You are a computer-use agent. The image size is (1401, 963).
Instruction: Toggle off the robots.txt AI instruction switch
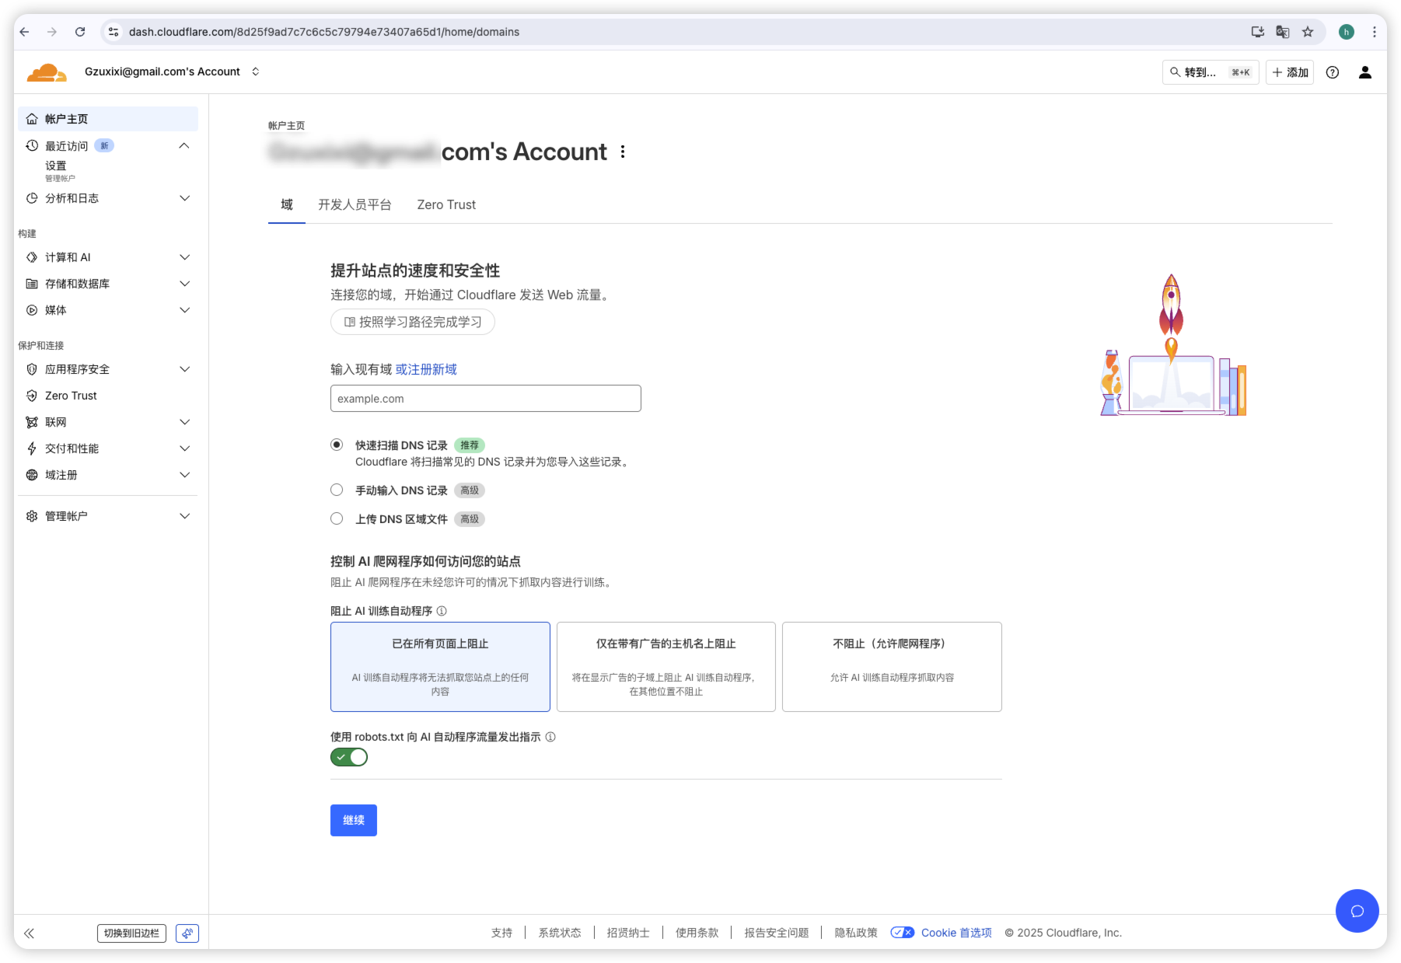click(x=349, y=757)
